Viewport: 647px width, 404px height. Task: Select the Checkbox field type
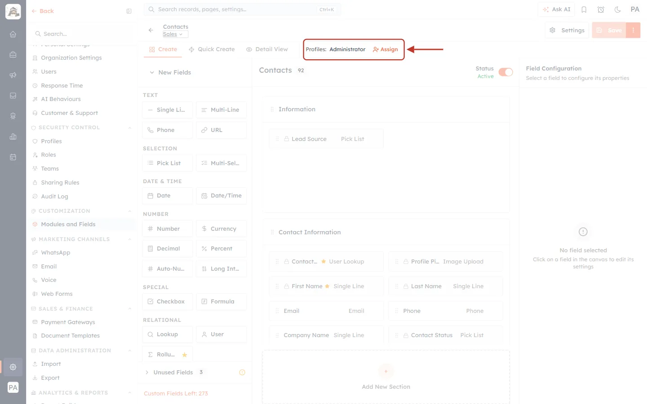click(x=168, y=302)
